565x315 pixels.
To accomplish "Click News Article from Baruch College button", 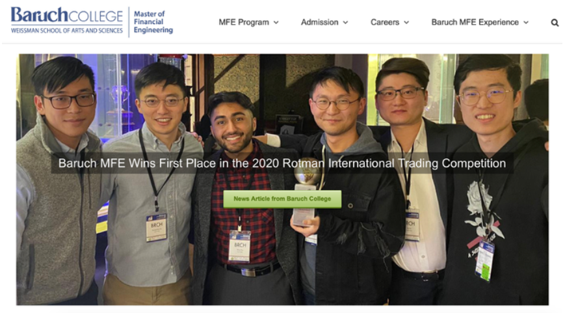I will pos(282,199).
